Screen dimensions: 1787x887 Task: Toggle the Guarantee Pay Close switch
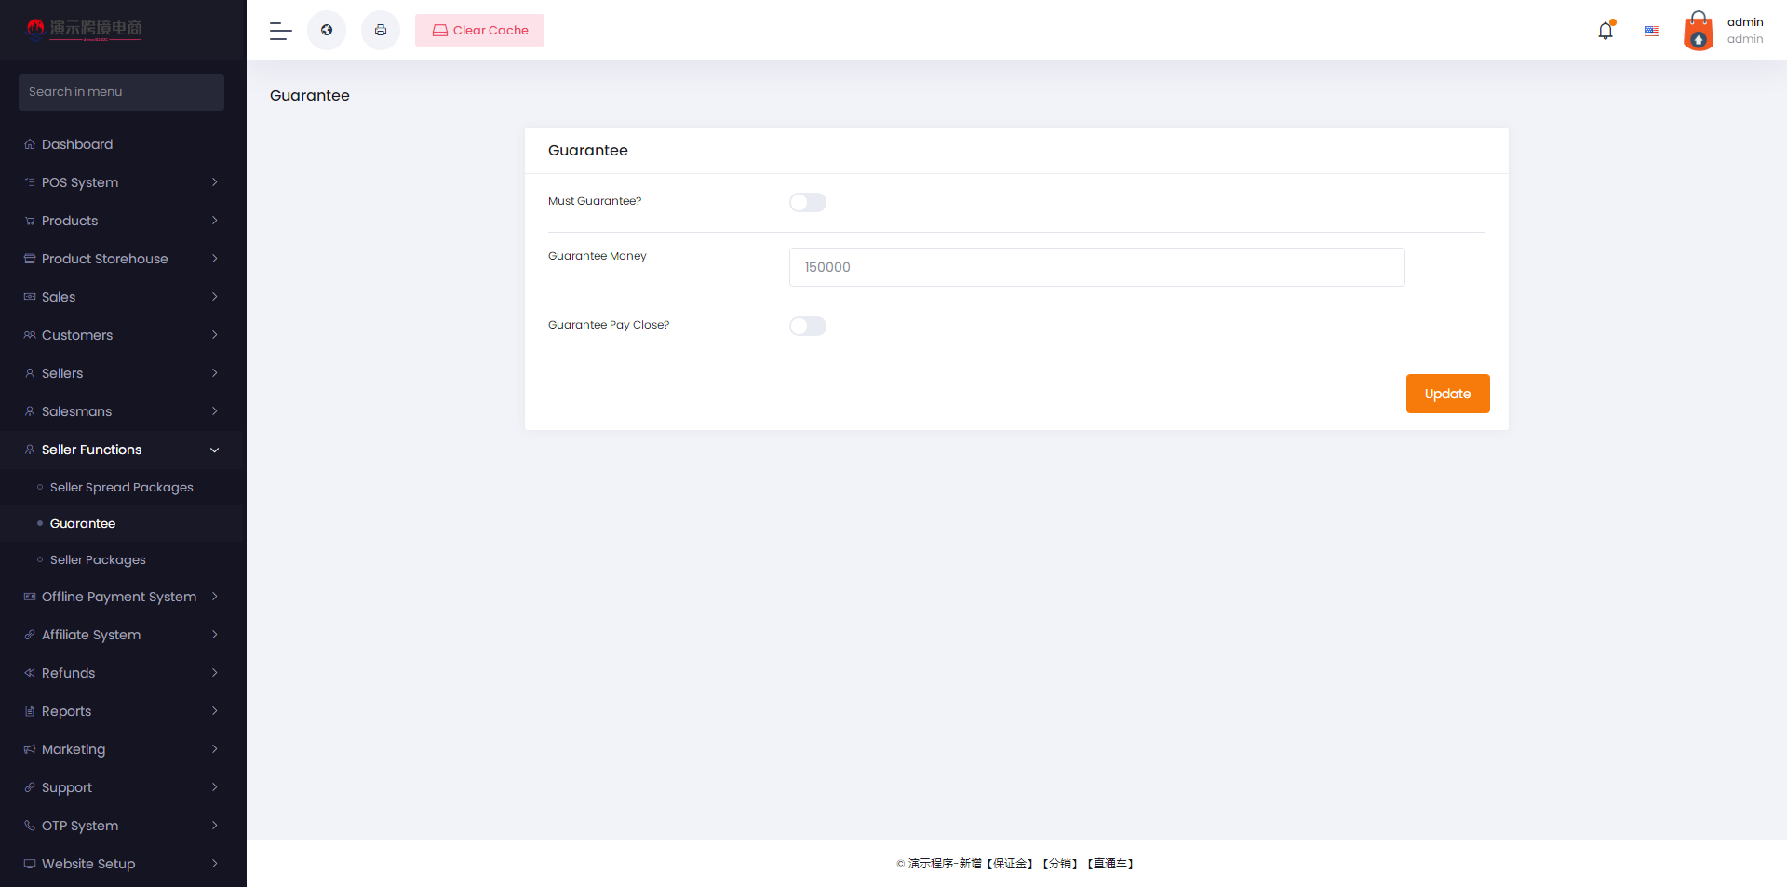pyautogui.click(x=808, y=326)
